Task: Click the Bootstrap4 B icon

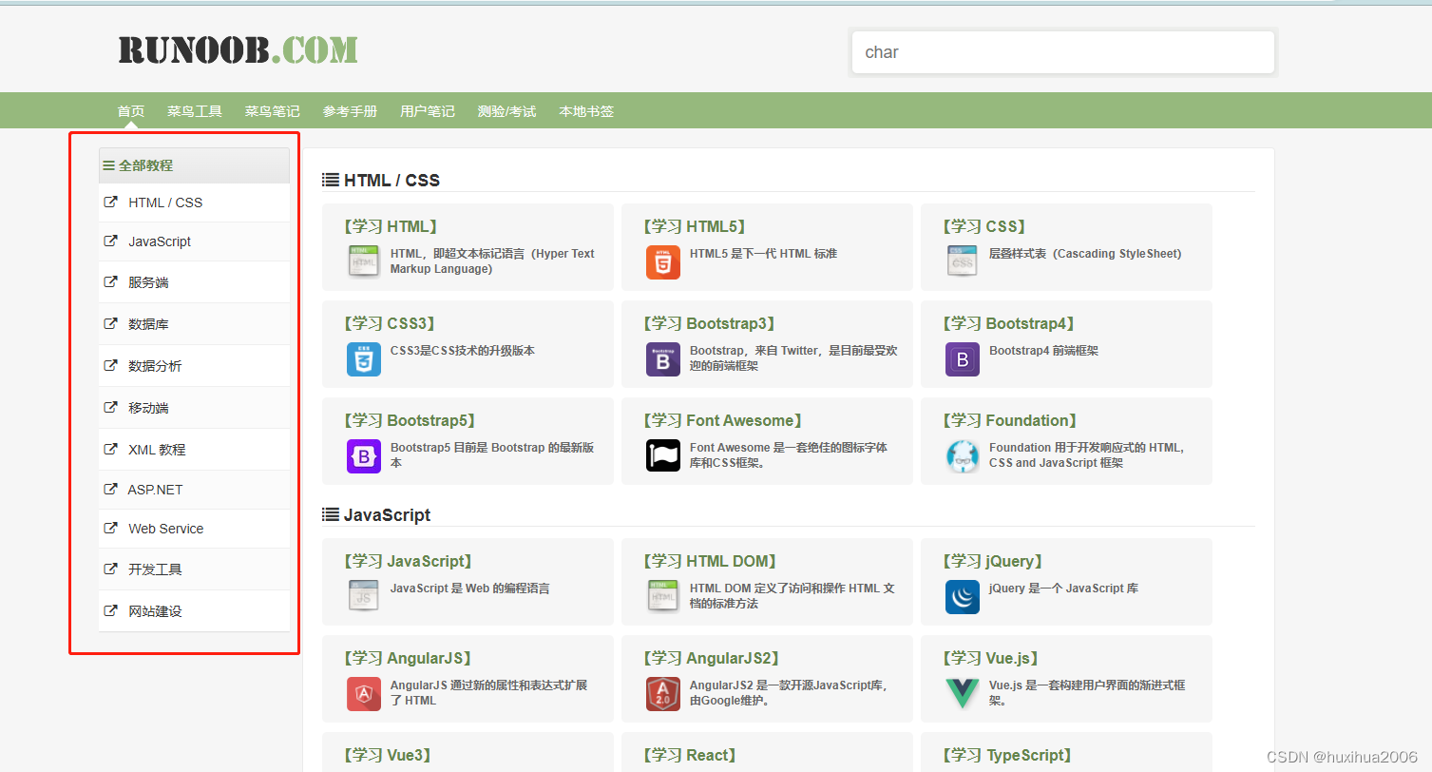Action: 963,359
